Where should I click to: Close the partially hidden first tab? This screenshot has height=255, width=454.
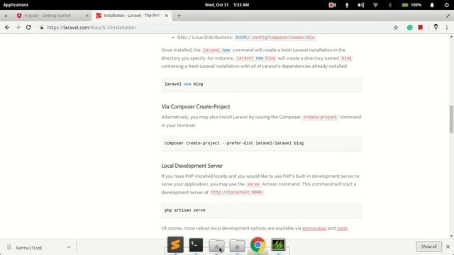click(6, 16)
